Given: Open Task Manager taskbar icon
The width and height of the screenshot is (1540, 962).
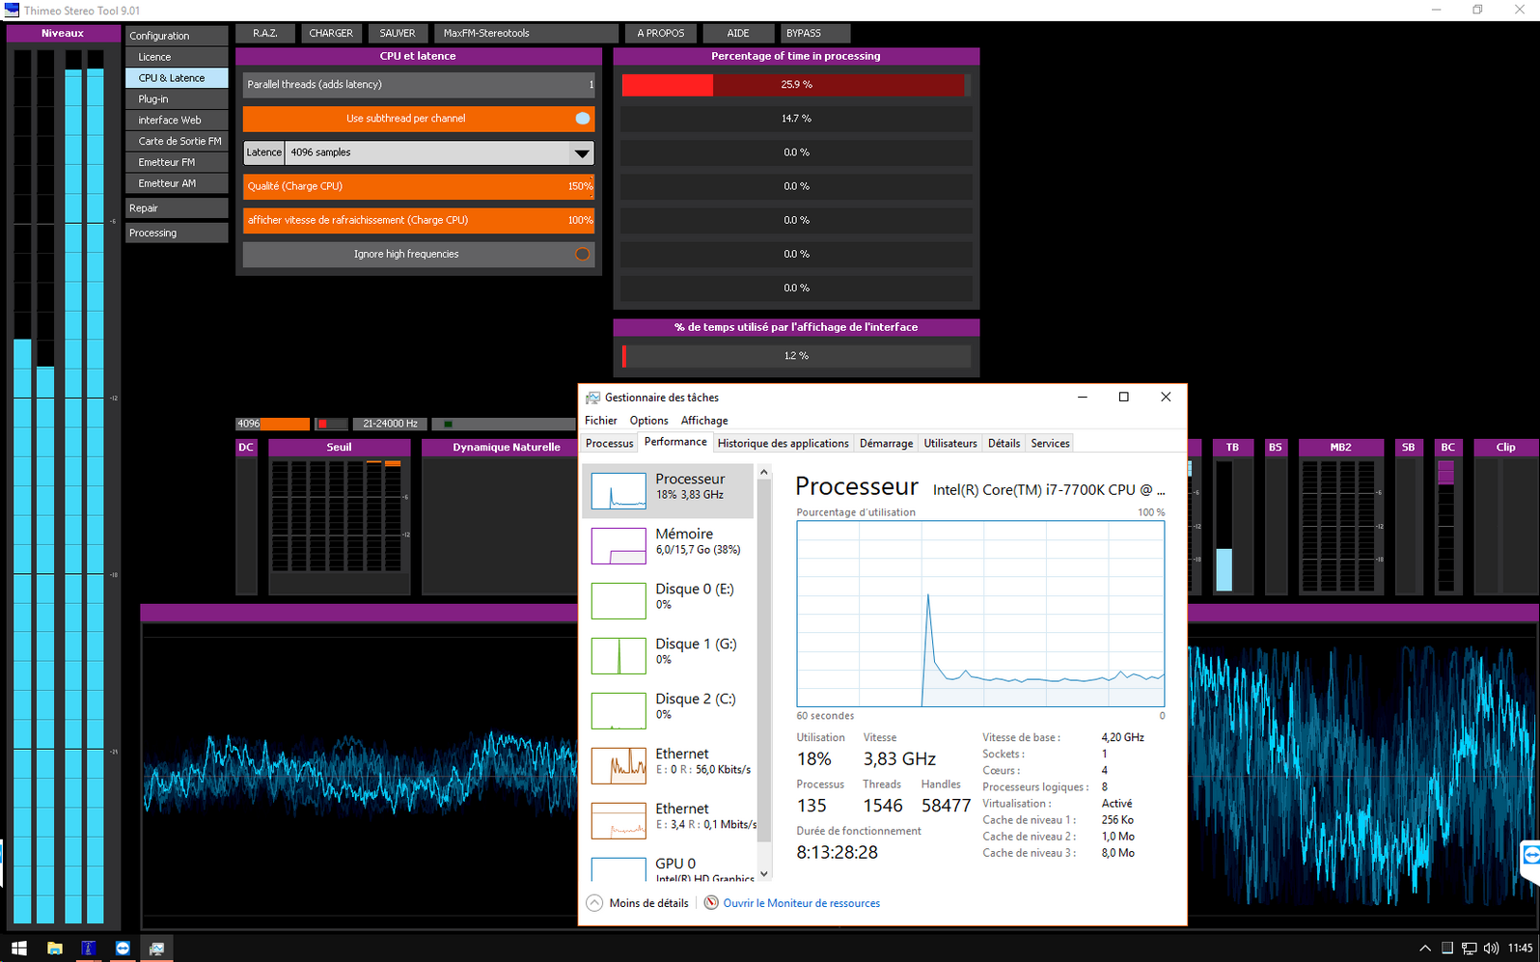Looking at the screenshot, I should point(156,948).
